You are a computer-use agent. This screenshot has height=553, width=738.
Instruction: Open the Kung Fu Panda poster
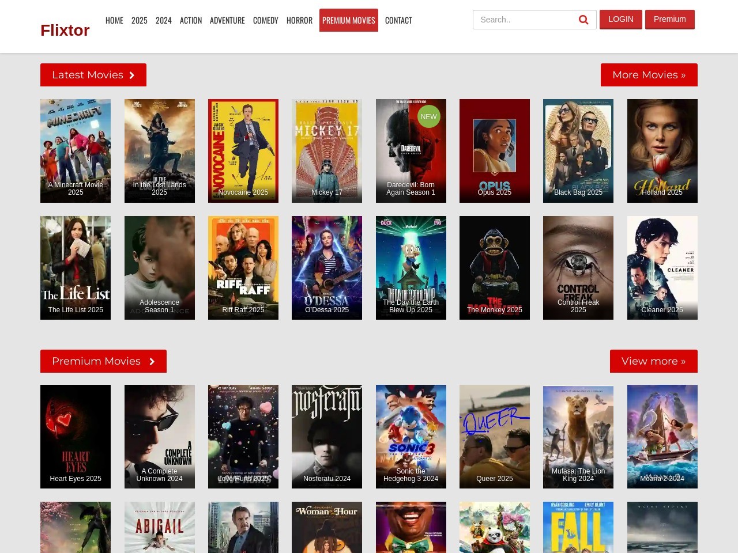[x=495, y=528]
